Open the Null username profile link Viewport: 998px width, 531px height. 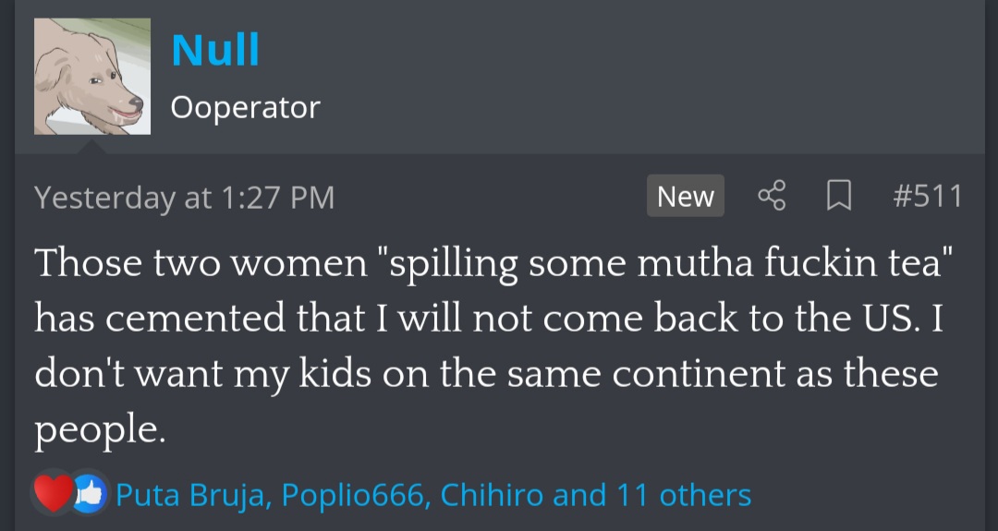click(215, 50)
